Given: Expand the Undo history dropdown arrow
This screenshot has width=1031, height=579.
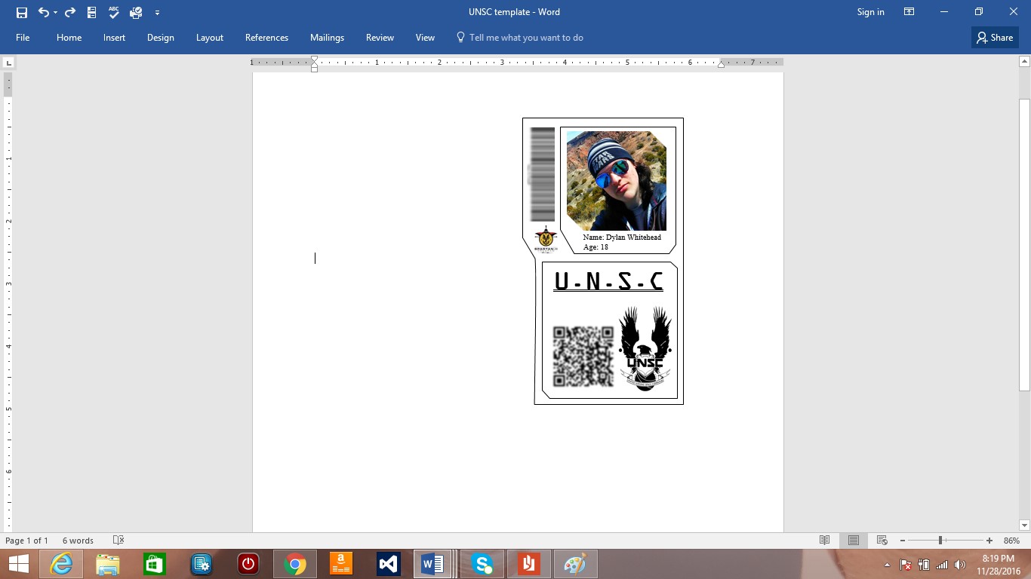Looking at the screenshot, I should [x=55, y=13].
